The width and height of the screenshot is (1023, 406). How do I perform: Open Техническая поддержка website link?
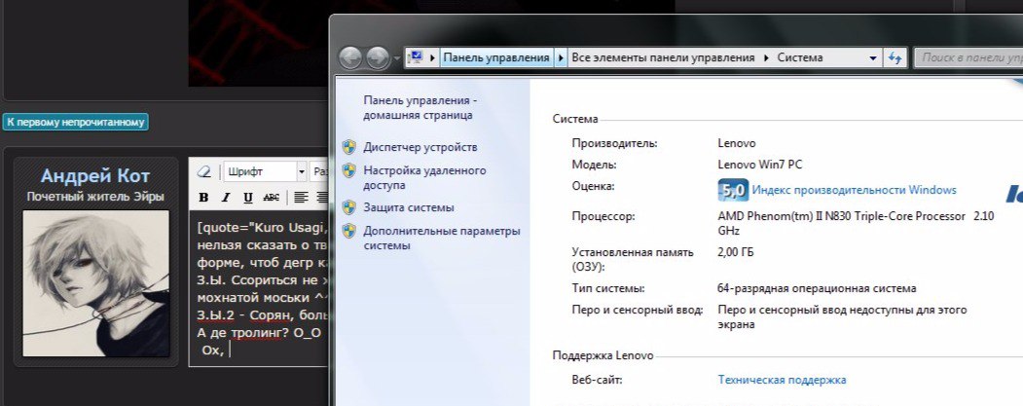coord(783,380)
